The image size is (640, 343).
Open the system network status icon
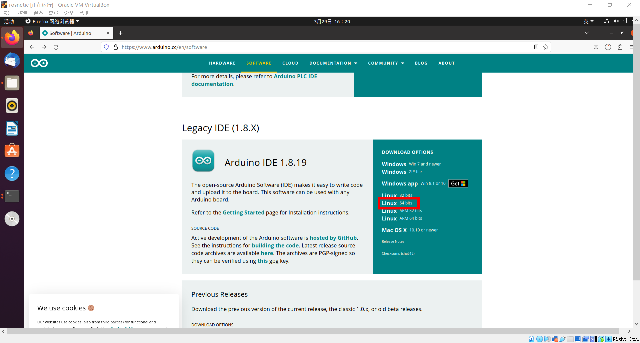pos(607,21)
